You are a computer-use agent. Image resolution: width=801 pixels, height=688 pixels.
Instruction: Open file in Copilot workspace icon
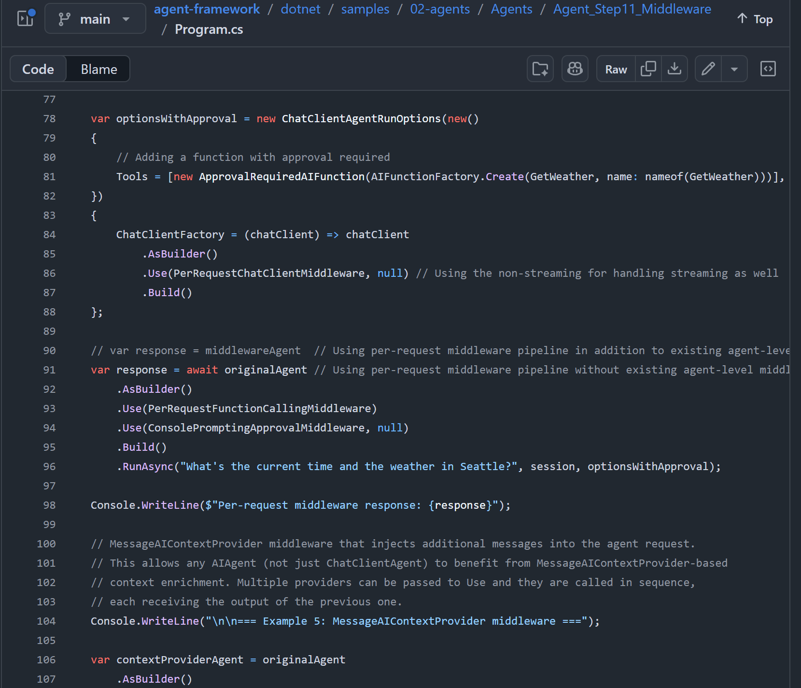[x=540, y=69]
